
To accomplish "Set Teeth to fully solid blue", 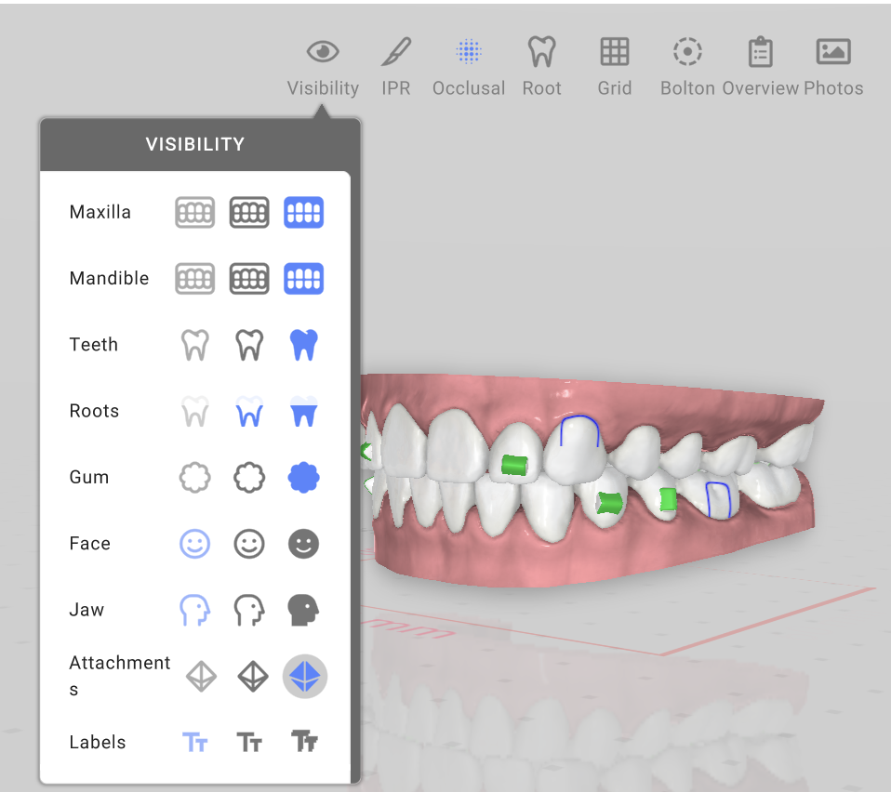I will click(x=304, y=345).
